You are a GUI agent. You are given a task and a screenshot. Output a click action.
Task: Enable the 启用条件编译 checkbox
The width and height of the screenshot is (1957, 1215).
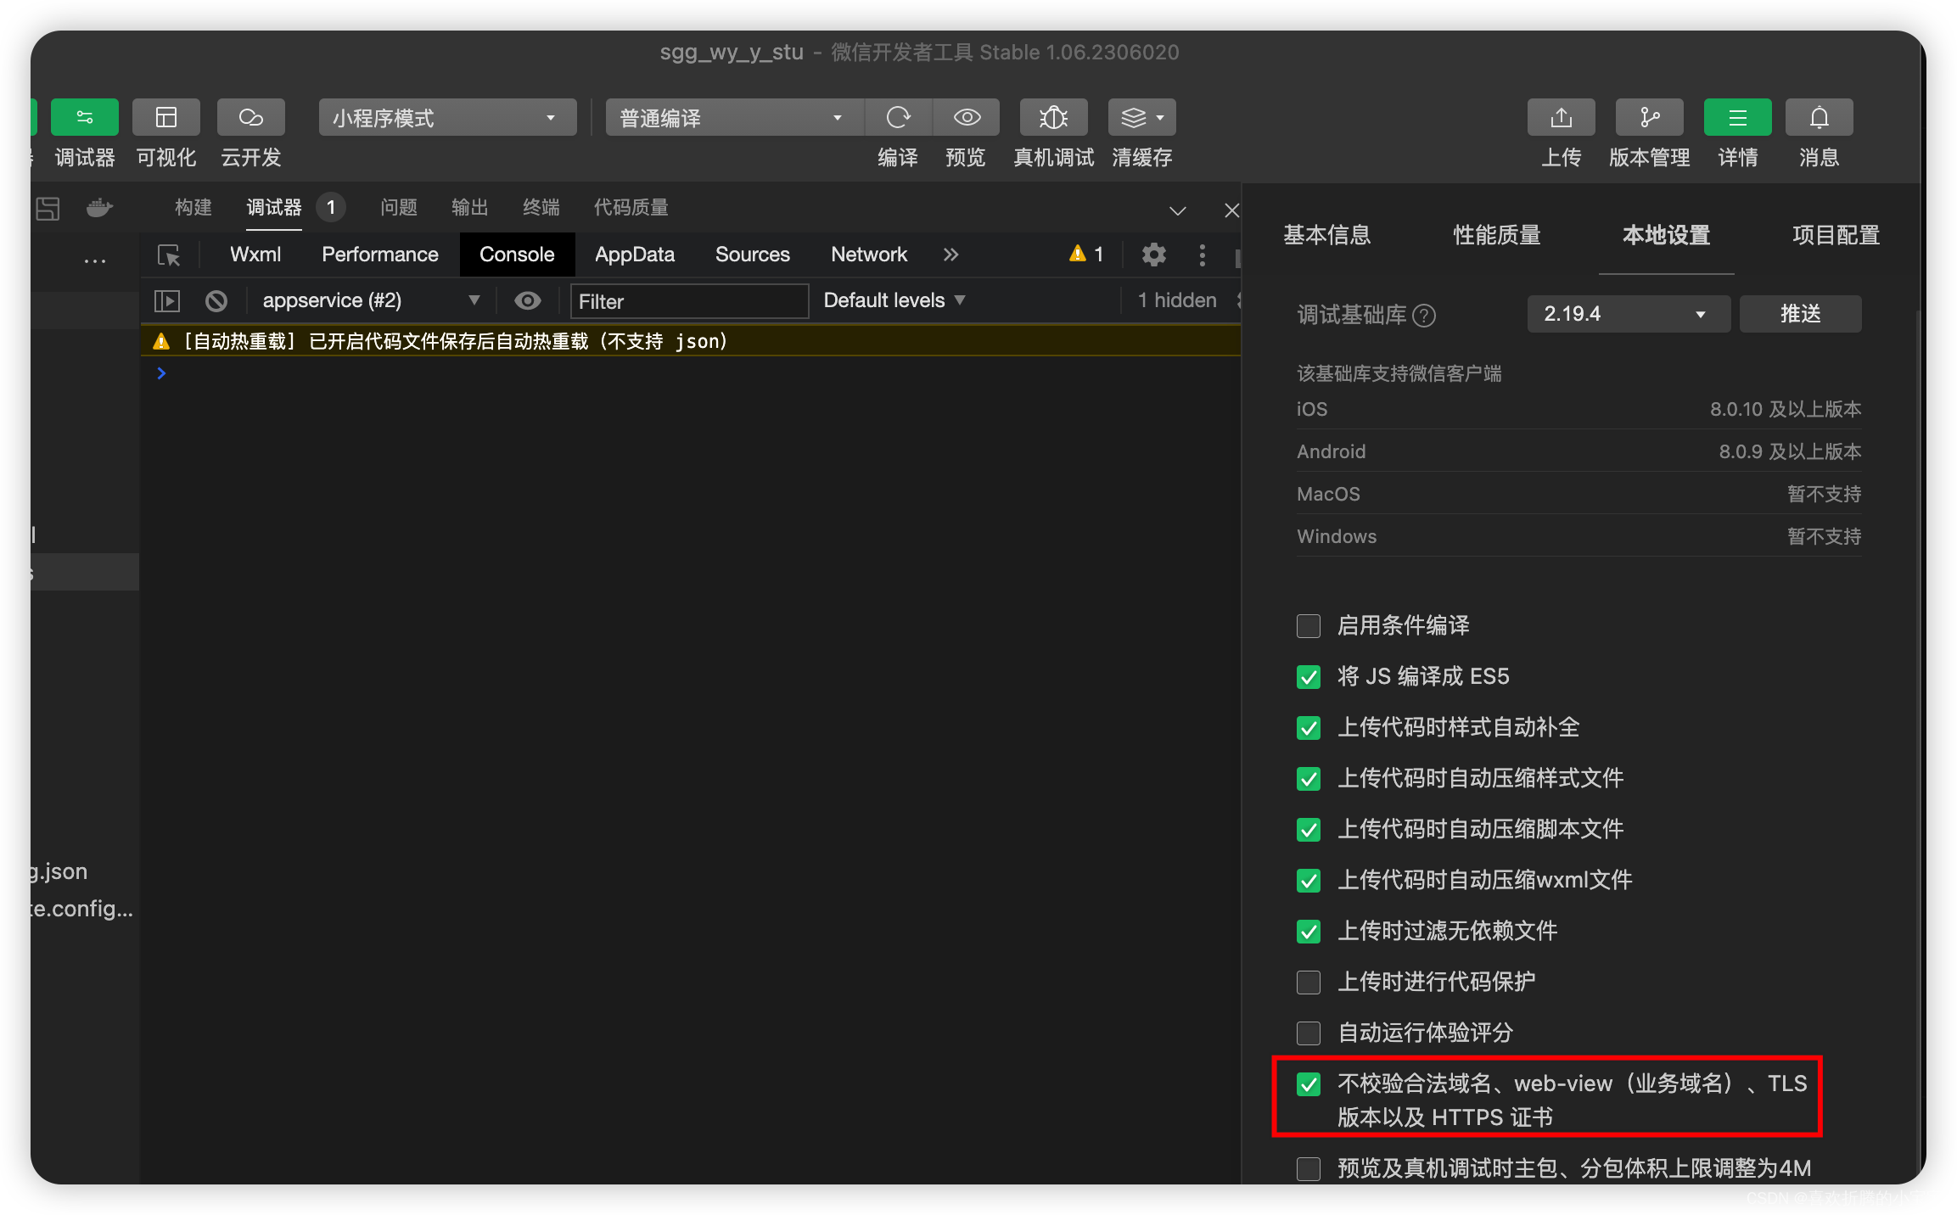coord(1309,626)
